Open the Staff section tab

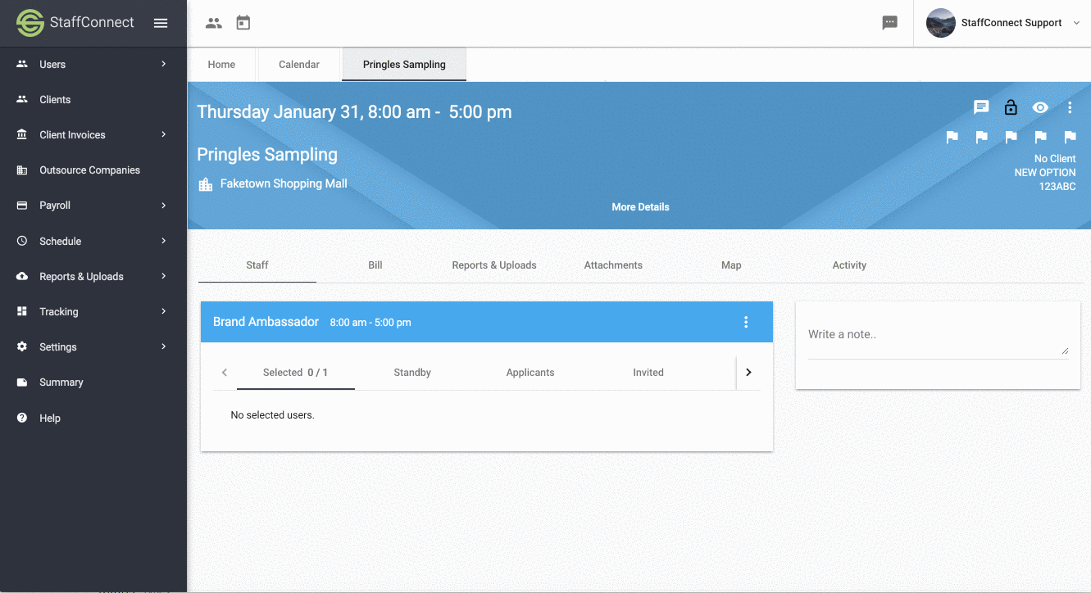tap(257, 265)
